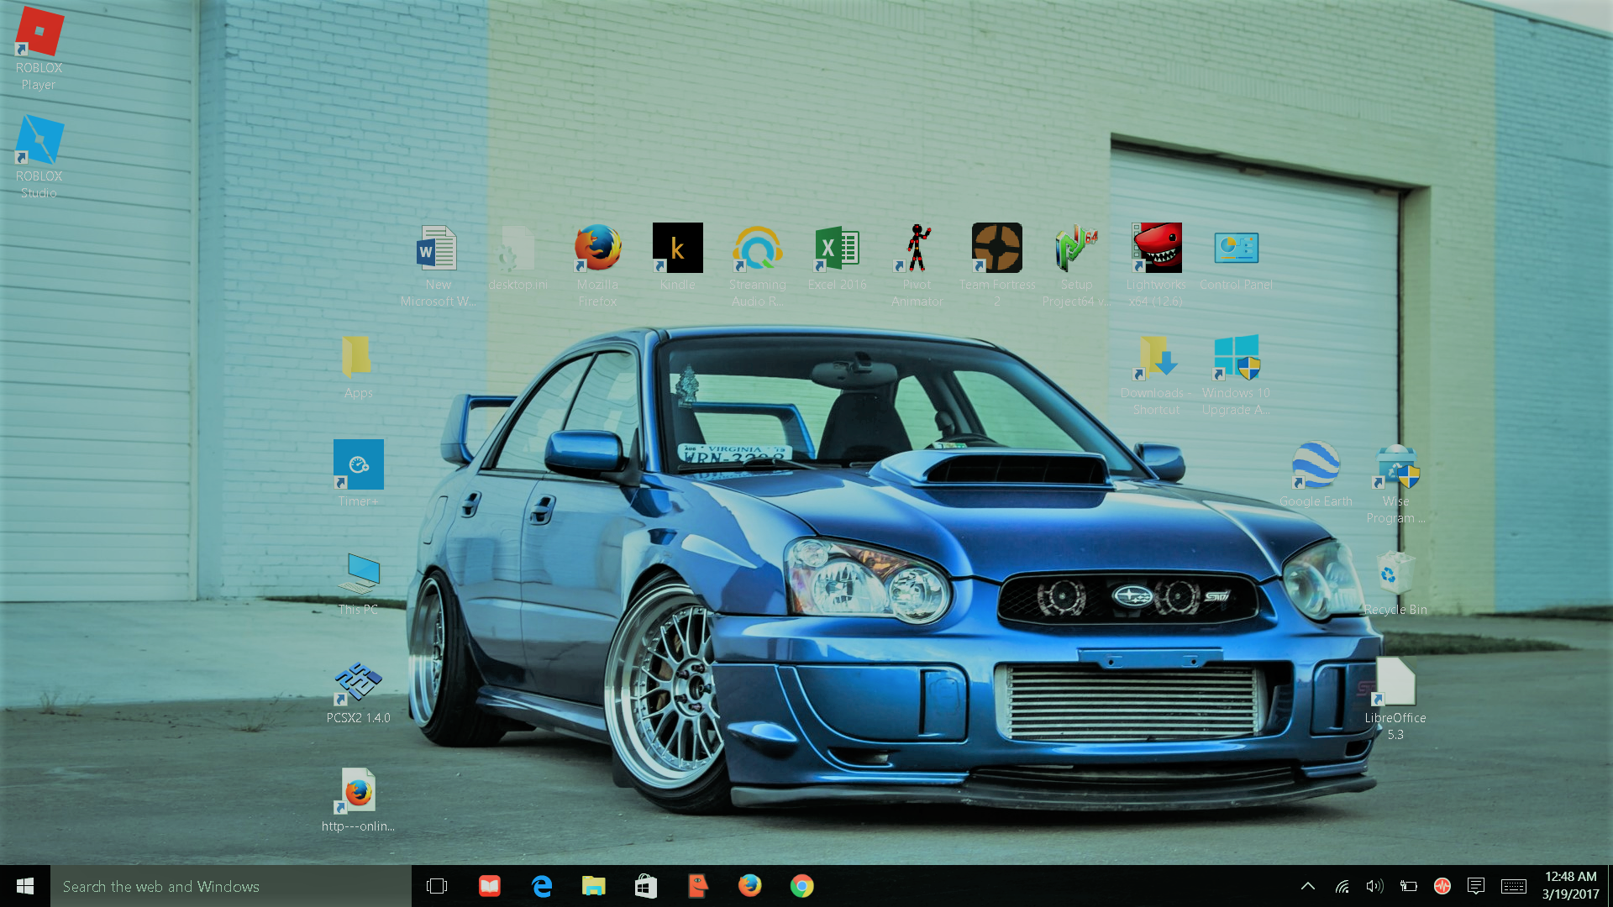1613x907 pixels.
Task: Select the Recycle Bin icon
Action: (x=1395, y=582)
